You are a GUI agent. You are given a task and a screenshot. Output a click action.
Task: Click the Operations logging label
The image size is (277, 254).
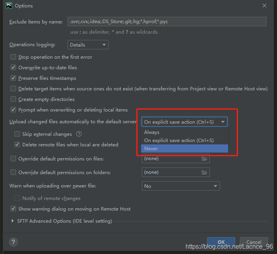point(32,45)
